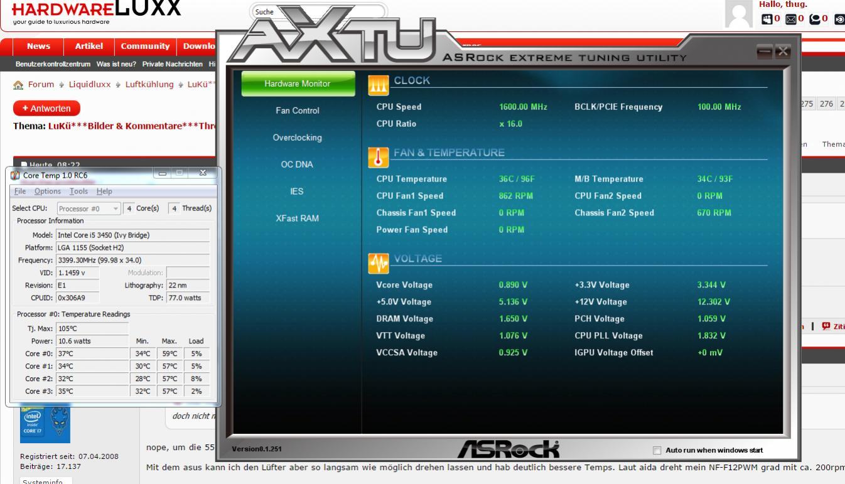The image size is (845, 484).
Task: Open the Artikel tab on HardwareLuxx
Action: coord(89,46)
